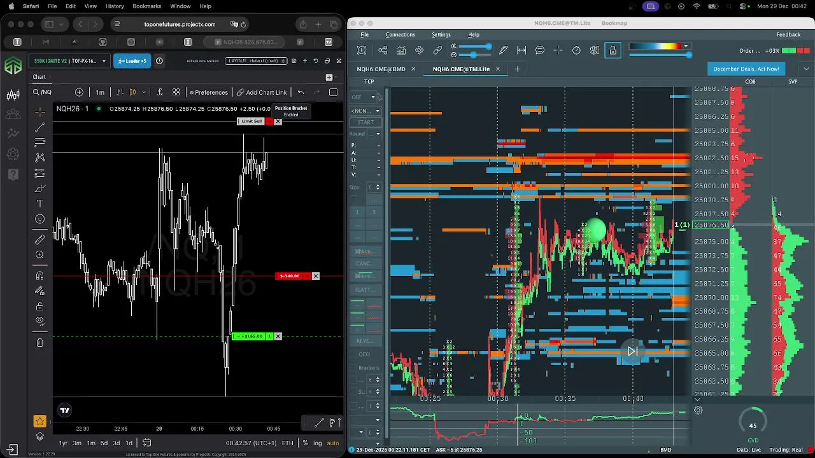Open the Bookmap Help menu

[474, 35]
